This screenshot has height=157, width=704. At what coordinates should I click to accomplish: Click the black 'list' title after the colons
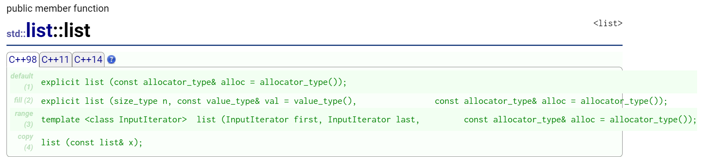tap(77, 30)
